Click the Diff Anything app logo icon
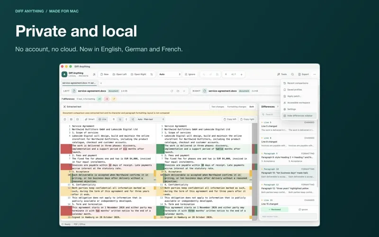This screenshot has height=237, width=379. pos(64,74)
